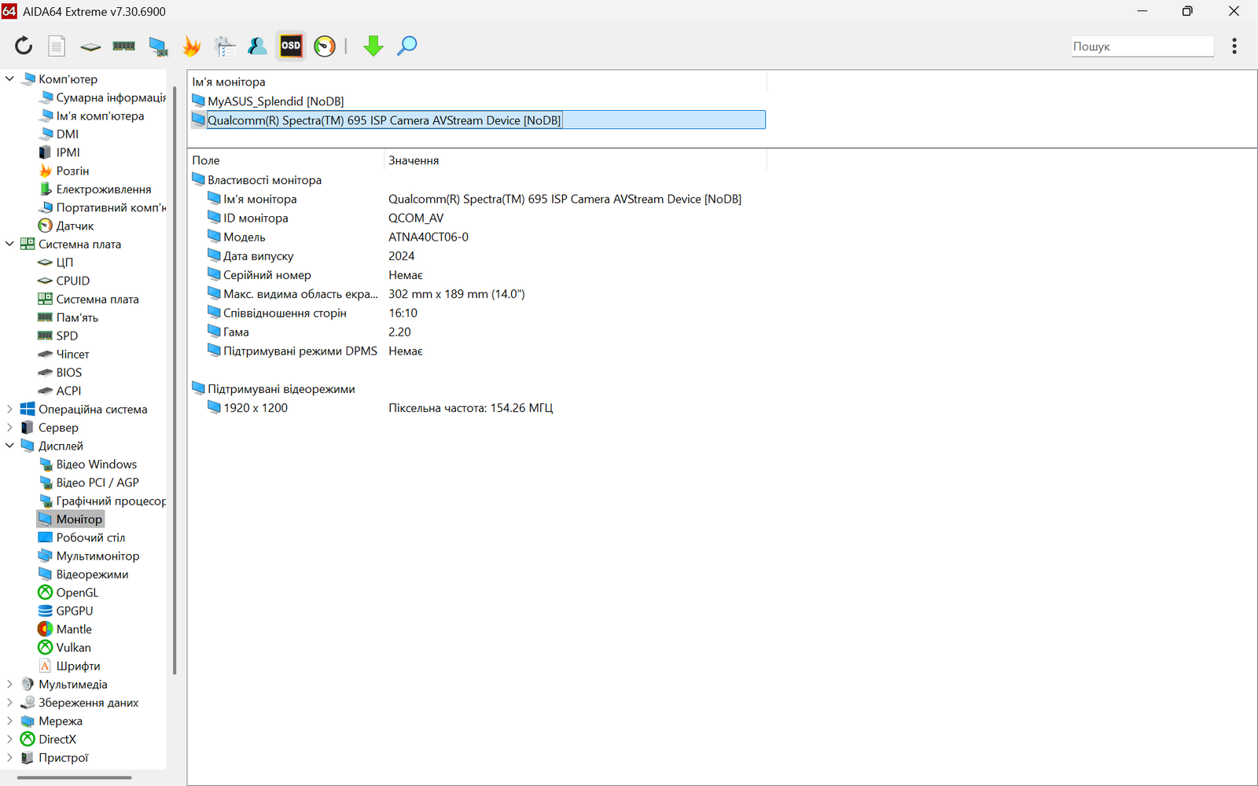Toggle the OSD panel button
1258x786 pixels.
click(x=291, y=46)
